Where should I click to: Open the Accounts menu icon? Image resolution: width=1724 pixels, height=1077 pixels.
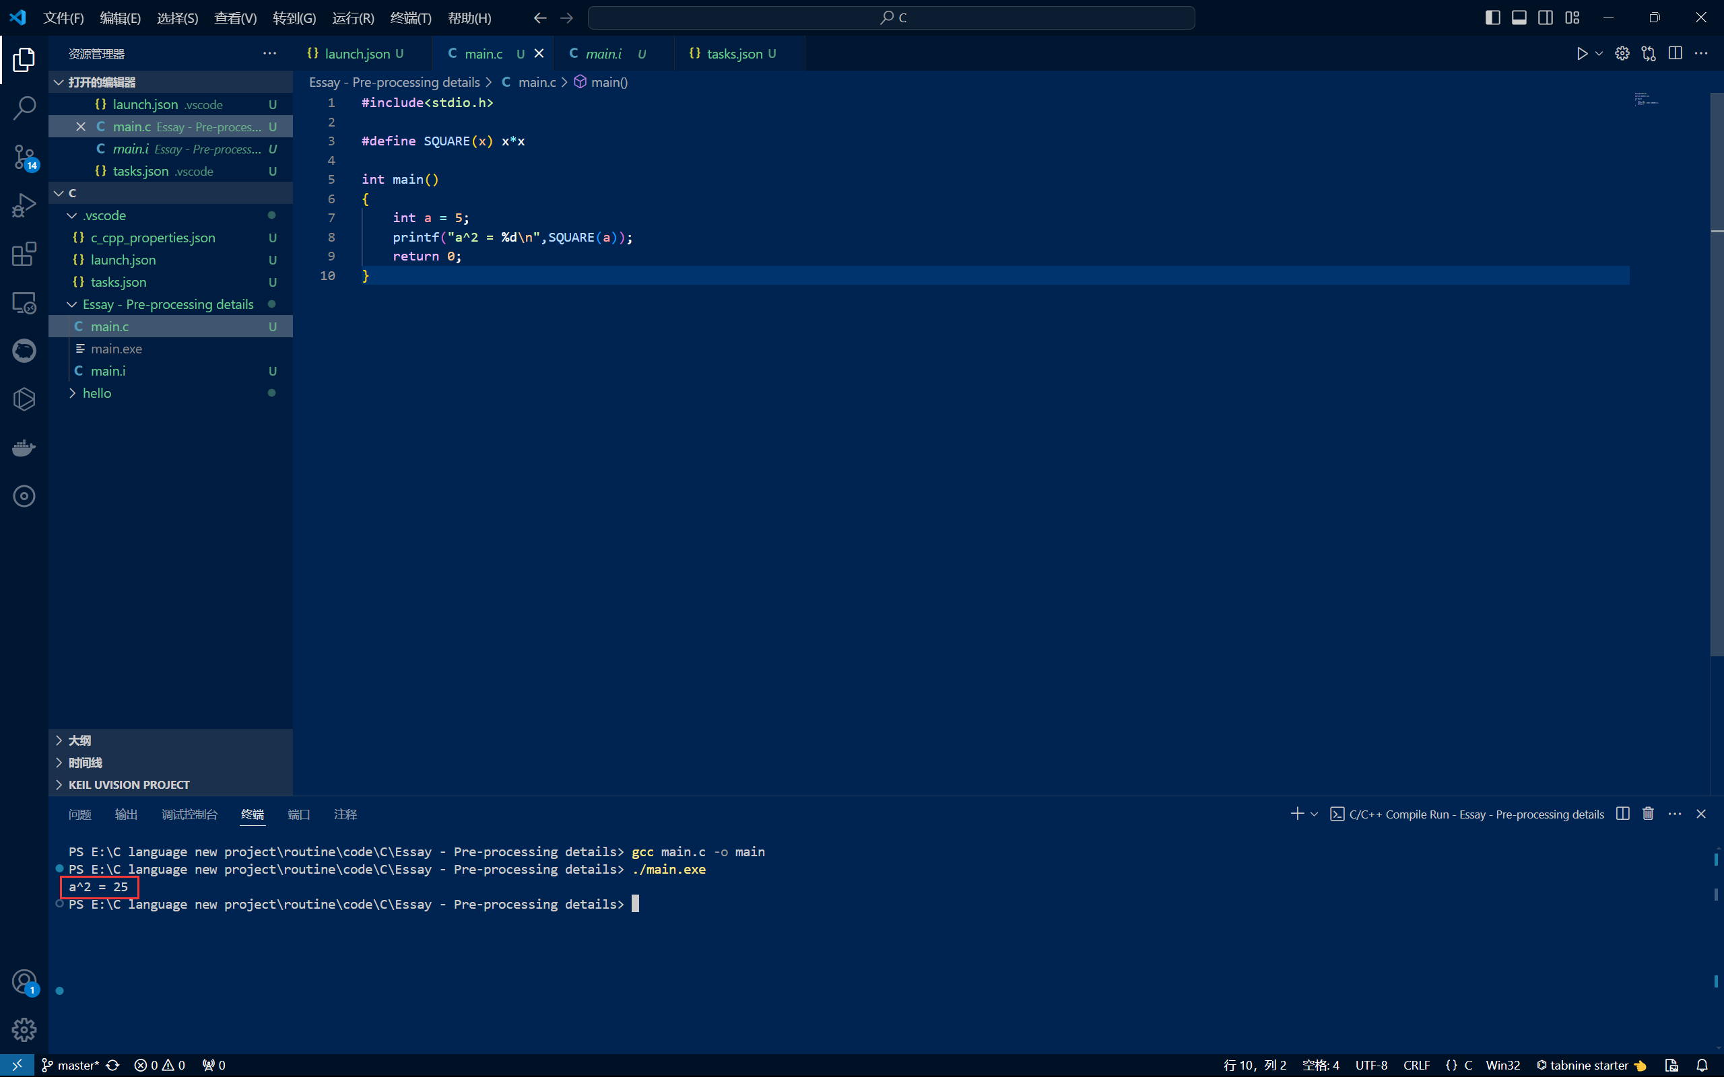(x=24, y=982)
